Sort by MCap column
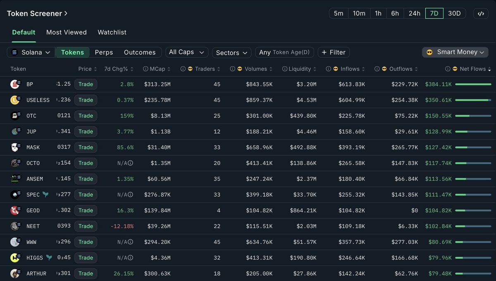 click(x=160, y=69)
